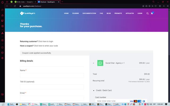170x106 pixels.
Task: Click the 'Click here to login' link
Action: pyautogui.click(x=46, y=41)
